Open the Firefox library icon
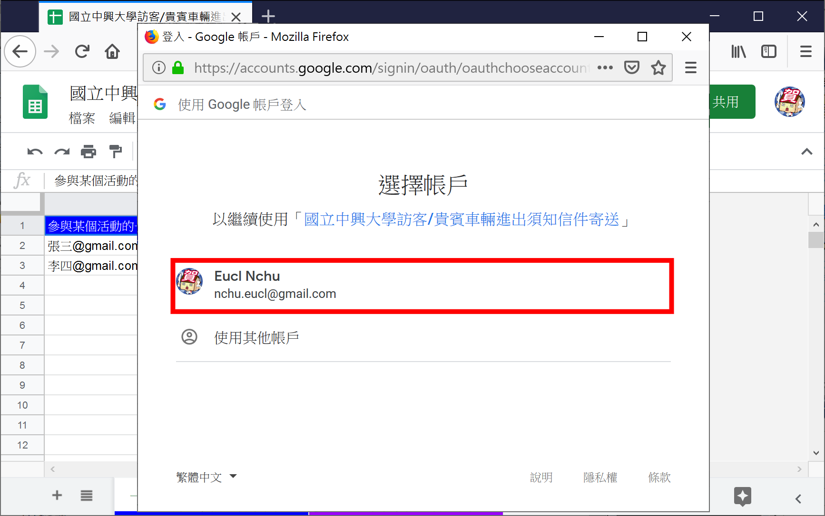 (x=738, y=51)
